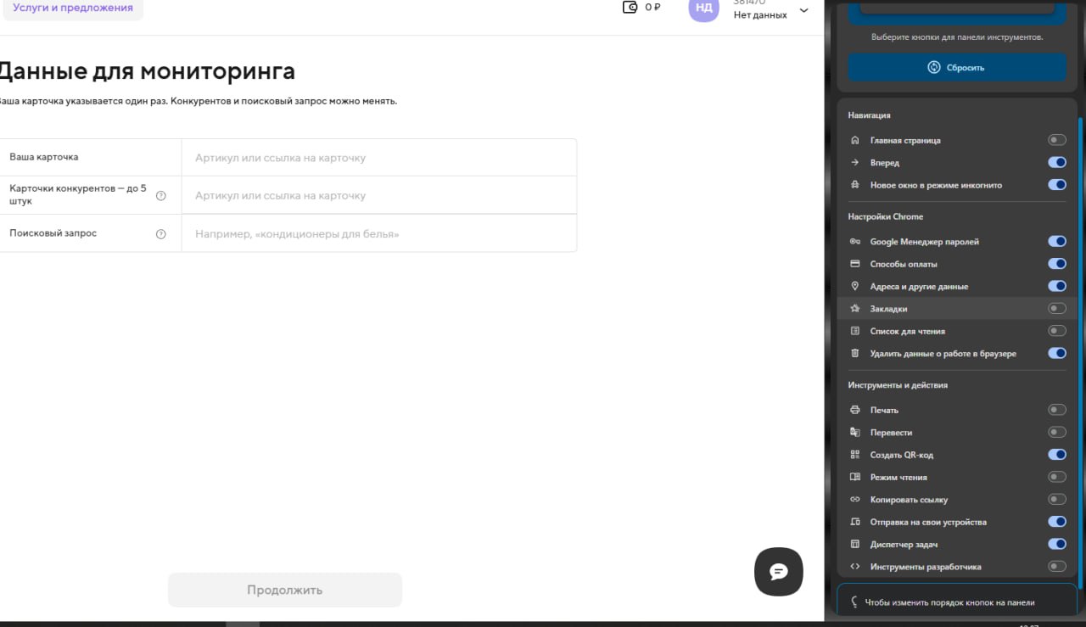Open the Услуги и предложения tab

pyautogui.click(x=73, y=8)
